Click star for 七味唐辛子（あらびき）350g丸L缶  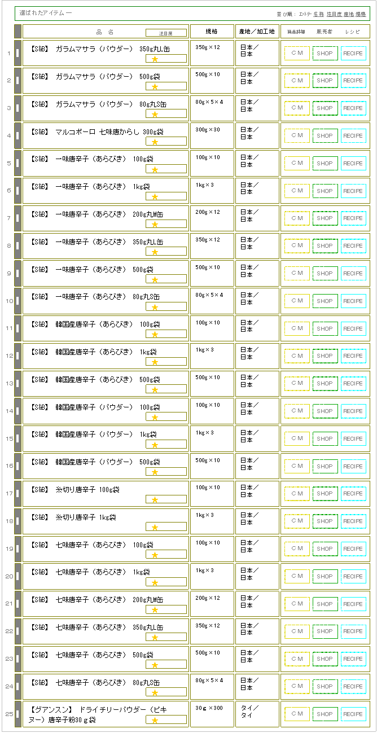[155, 638]
